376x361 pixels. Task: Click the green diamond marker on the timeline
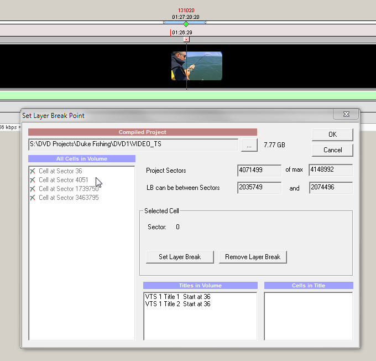(x=186, y=23)
